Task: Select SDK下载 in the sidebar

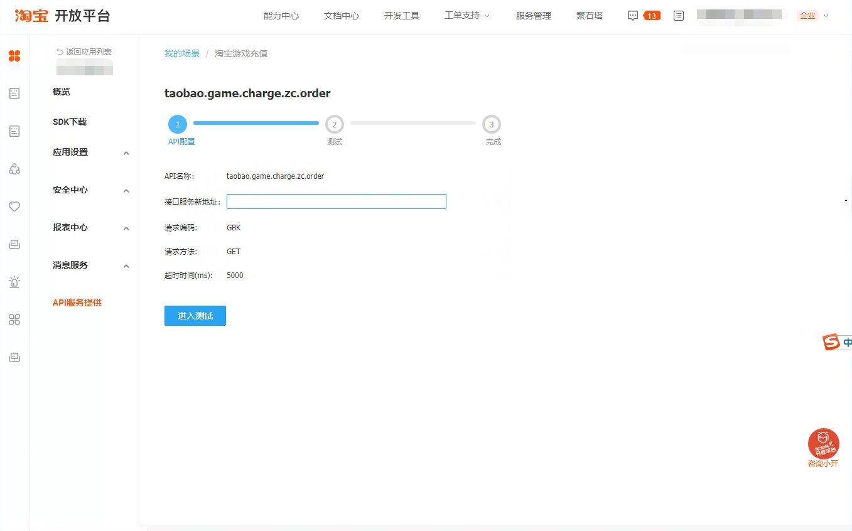Action: click(70, 122)
